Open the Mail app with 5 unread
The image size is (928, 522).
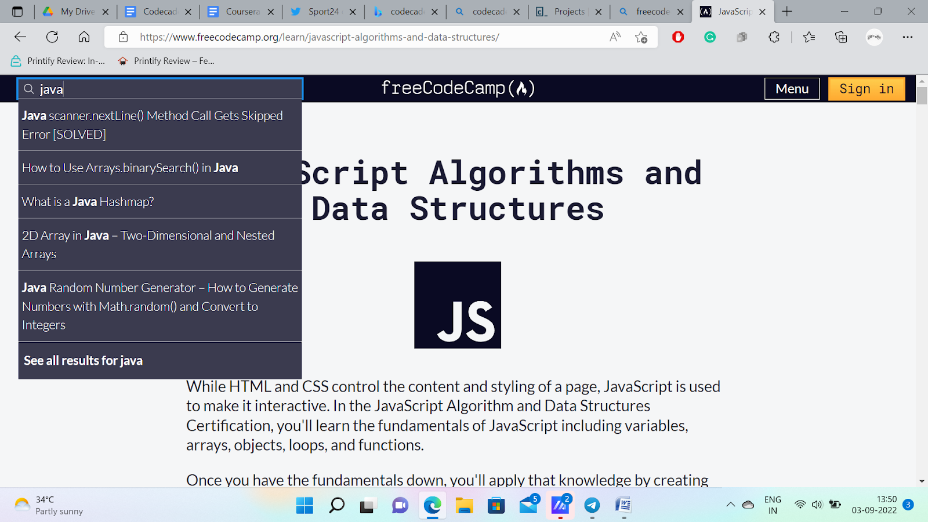529,504
